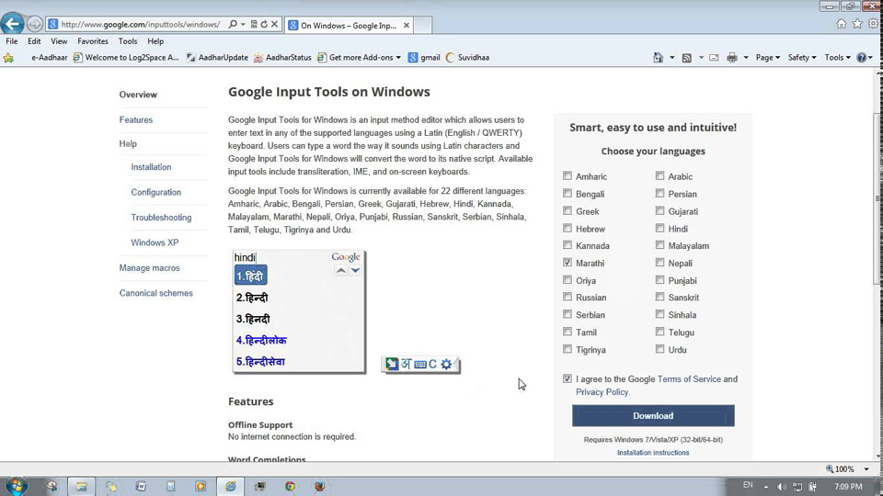This screenshot has height=496, width=883.
Task: Click the down arrow in the Hindi suggestion box
Action: (355, 270)
